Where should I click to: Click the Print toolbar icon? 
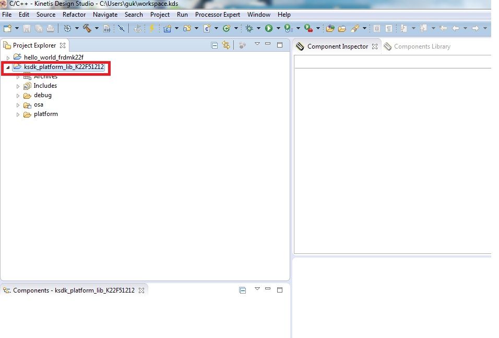pos(50,28)
